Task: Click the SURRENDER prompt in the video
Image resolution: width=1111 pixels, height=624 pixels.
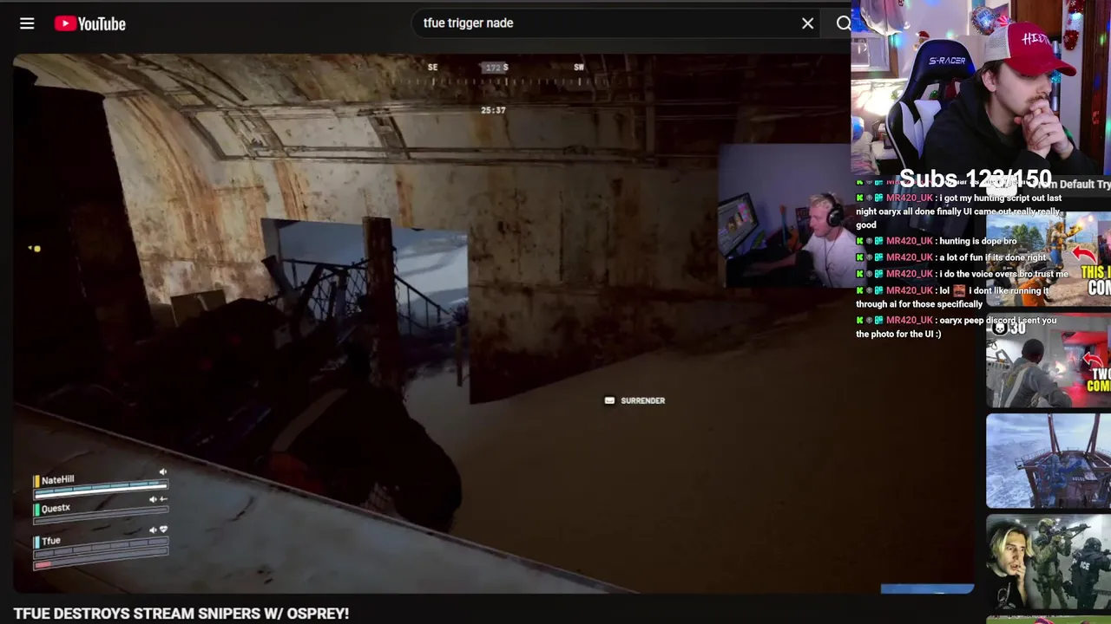Action: point(634,400)
